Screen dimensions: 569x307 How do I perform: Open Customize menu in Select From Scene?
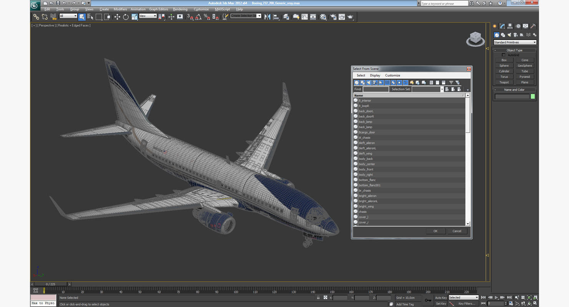(x=393, y=76)
